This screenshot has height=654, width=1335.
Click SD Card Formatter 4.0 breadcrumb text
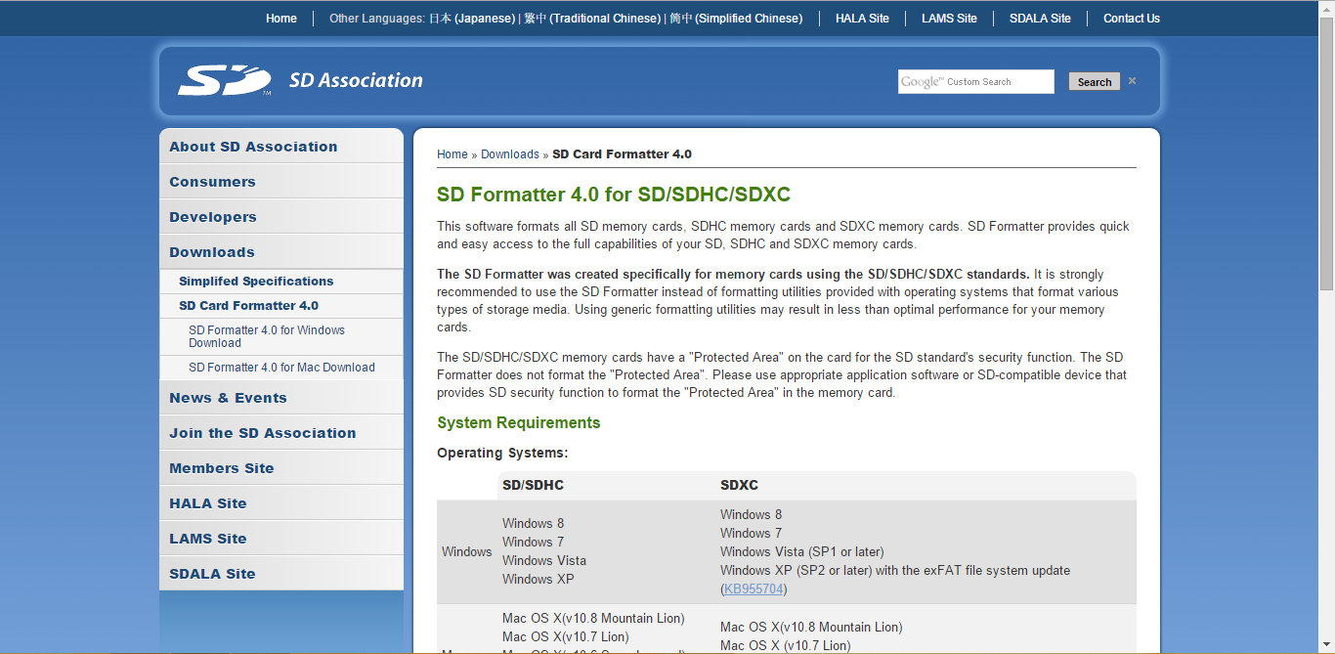coord(622,154)
